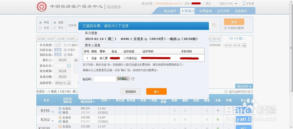
Task: Open 请选择 selector for 优先席别
Action: pos(62,71)
